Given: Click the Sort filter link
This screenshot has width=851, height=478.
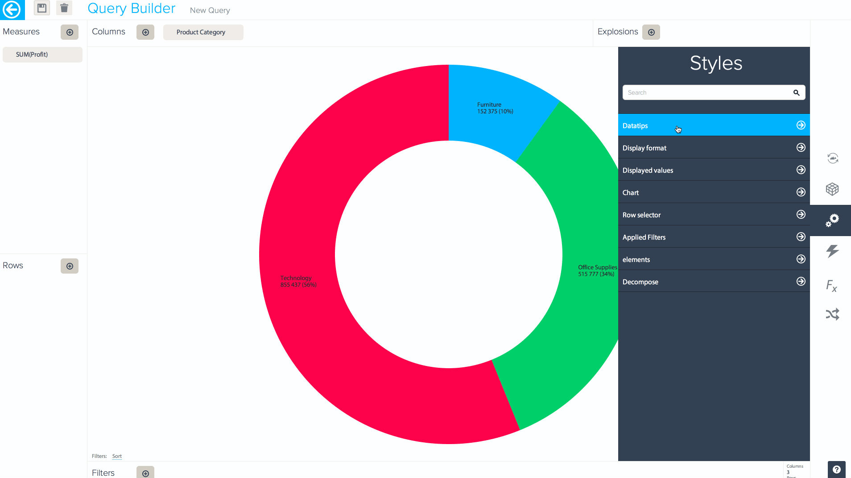Looking at the screenshot, I should (117, 456).
